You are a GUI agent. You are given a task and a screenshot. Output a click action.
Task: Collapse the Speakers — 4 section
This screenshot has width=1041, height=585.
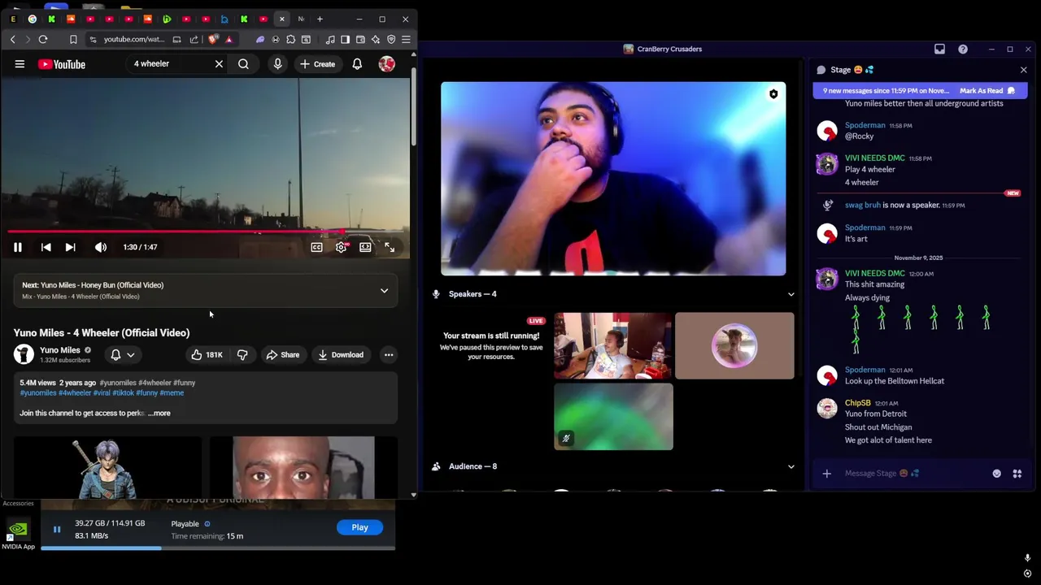click(791, 294)
